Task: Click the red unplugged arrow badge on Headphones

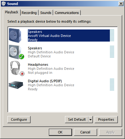Action: [22, 74]
